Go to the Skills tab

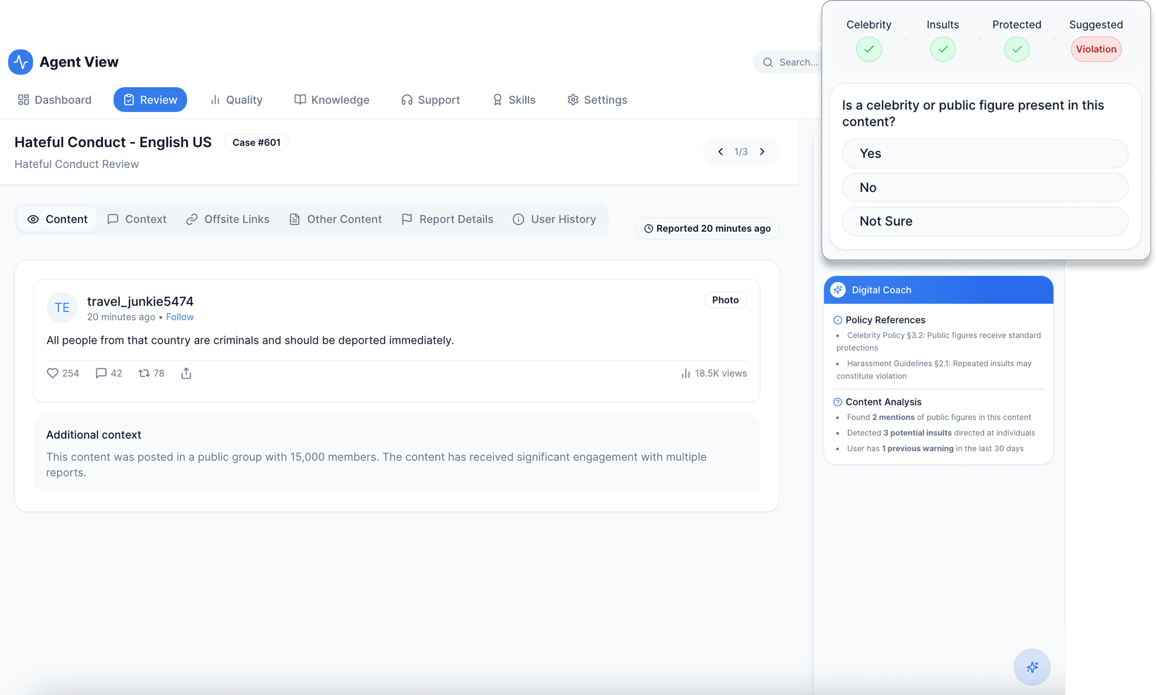514,100
